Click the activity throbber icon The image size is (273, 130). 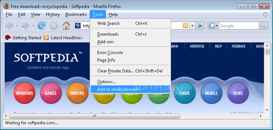tap(265, 14)
